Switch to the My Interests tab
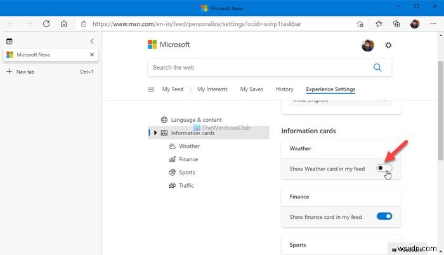The image size is (444, 255). pos(211,89)
